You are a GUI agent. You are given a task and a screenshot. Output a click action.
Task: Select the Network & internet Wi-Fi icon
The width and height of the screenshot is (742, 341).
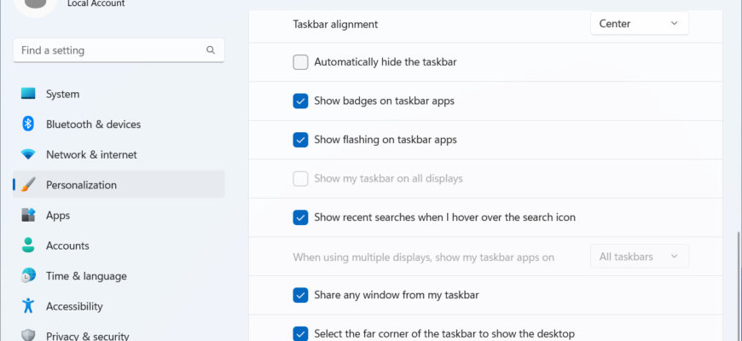pyautogui.click(x=28, y=154)
